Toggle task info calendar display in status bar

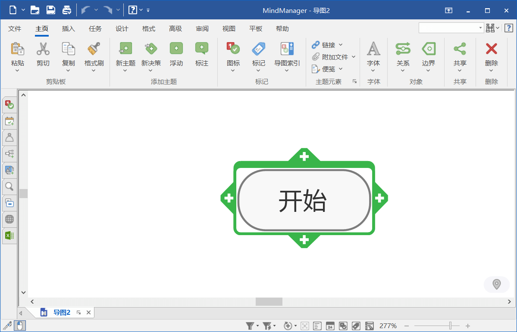coord(330,326)
